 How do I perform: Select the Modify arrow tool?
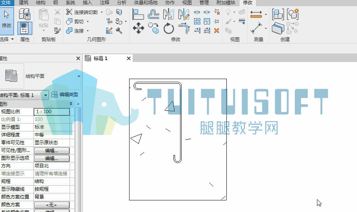(x=7, y=21)
